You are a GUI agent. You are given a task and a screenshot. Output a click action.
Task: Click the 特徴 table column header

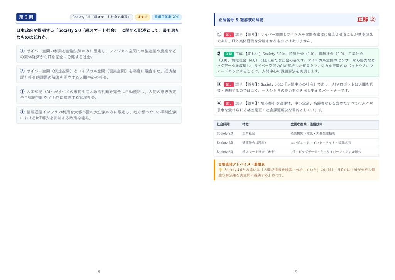pyautogui.click(x=245, y=124)
